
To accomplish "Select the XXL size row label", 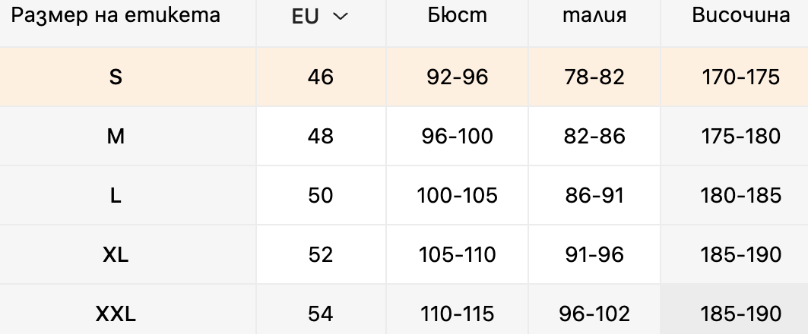I will [x=116, y=314].
